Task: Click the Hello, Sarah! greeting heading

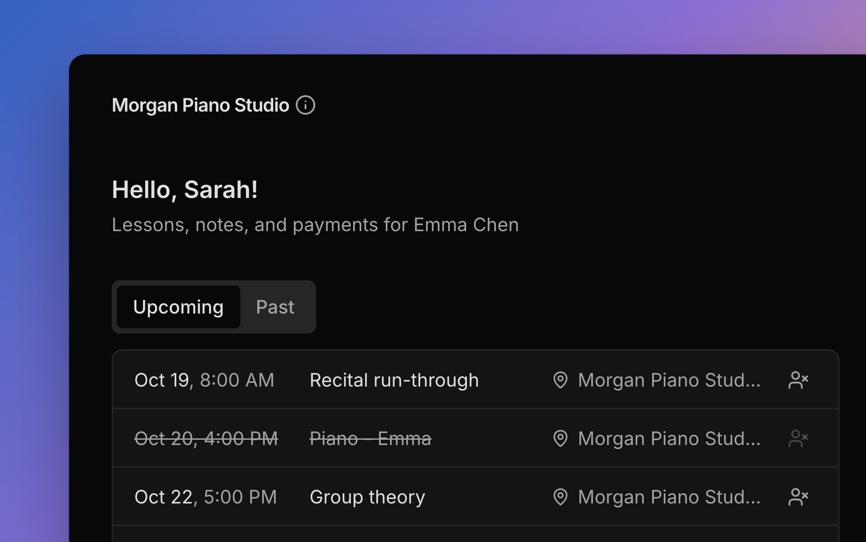Action: coord(185,190)
